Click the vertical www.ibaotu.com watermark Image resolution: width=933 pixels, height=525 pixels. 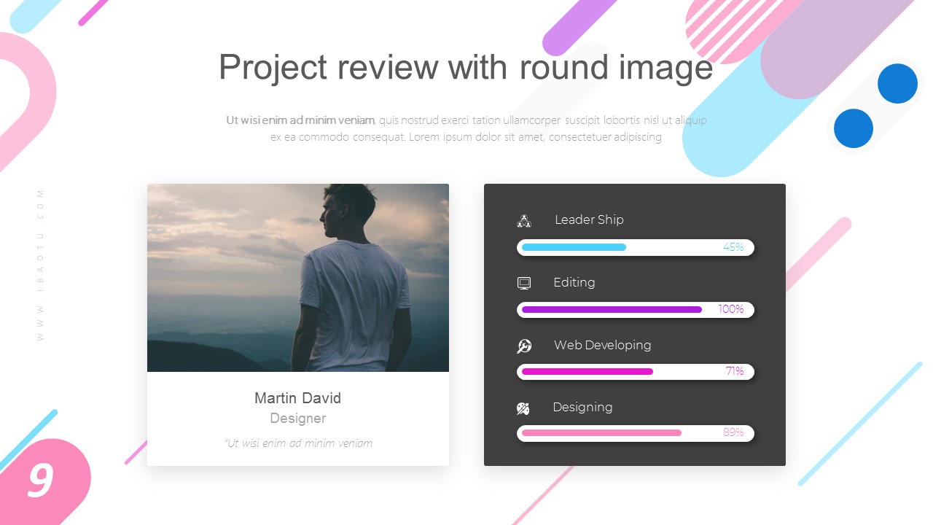click(41, 265)
